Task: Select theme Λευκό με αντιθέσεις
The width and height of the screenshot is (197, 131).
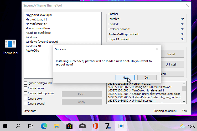Action: click(38, 33)
